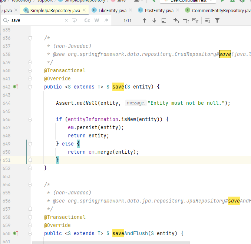This screenshot has width=251, height=244.
Task: Open the search filter options funnel
Action: point(217,20)
